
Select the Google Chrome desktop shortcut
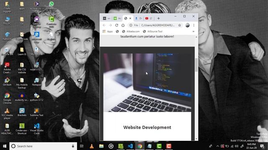(7, 98)
